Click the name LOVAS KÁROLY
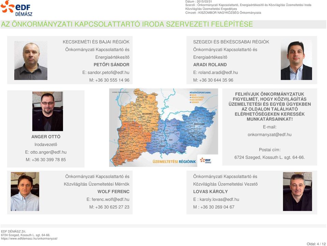The height and width of the screenshot is (246, 327). (x=211, y=191)
